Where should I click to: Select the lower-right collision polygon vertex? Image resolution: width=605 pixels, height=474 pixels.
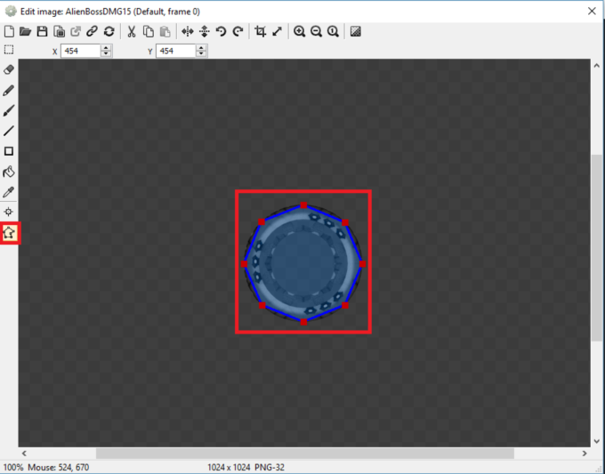click(x=345, y=305)
